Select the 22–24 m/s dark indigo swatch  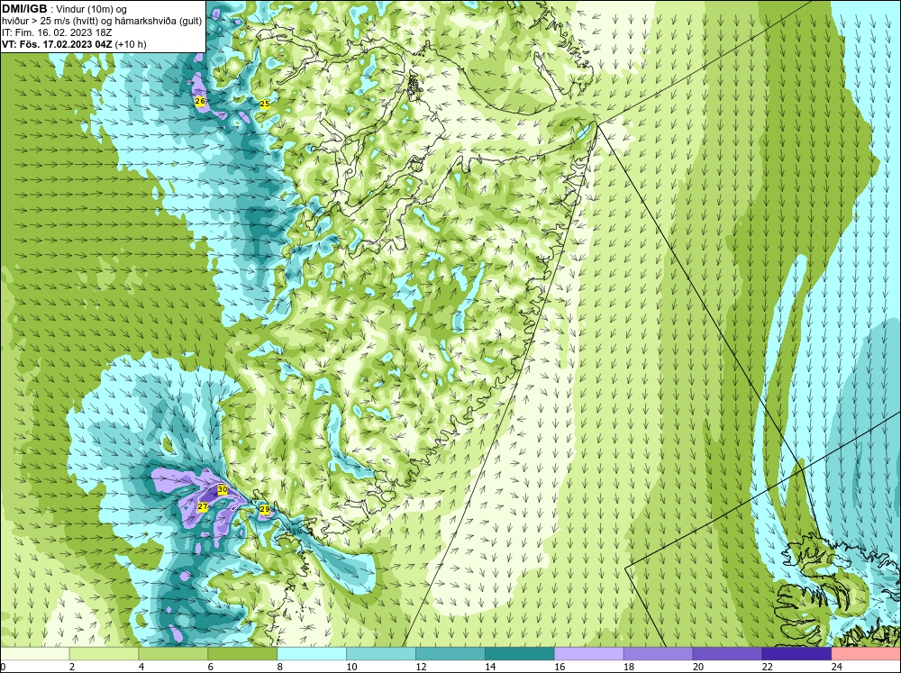point(796,654)
